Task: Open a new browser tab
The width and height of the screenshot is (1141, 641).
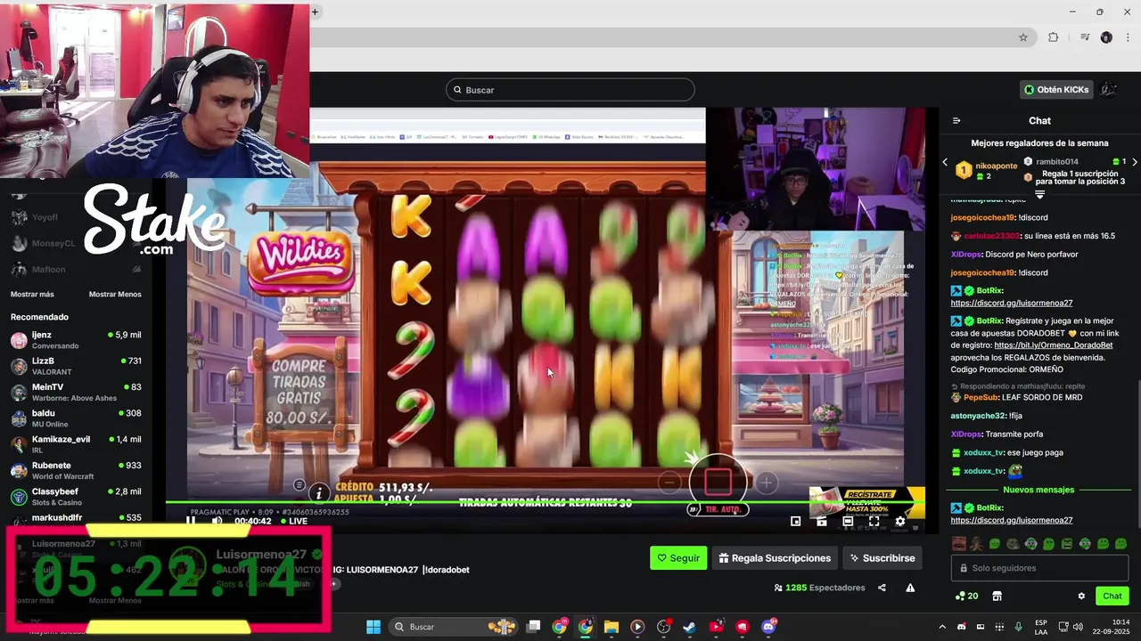Action: (315, 12)
